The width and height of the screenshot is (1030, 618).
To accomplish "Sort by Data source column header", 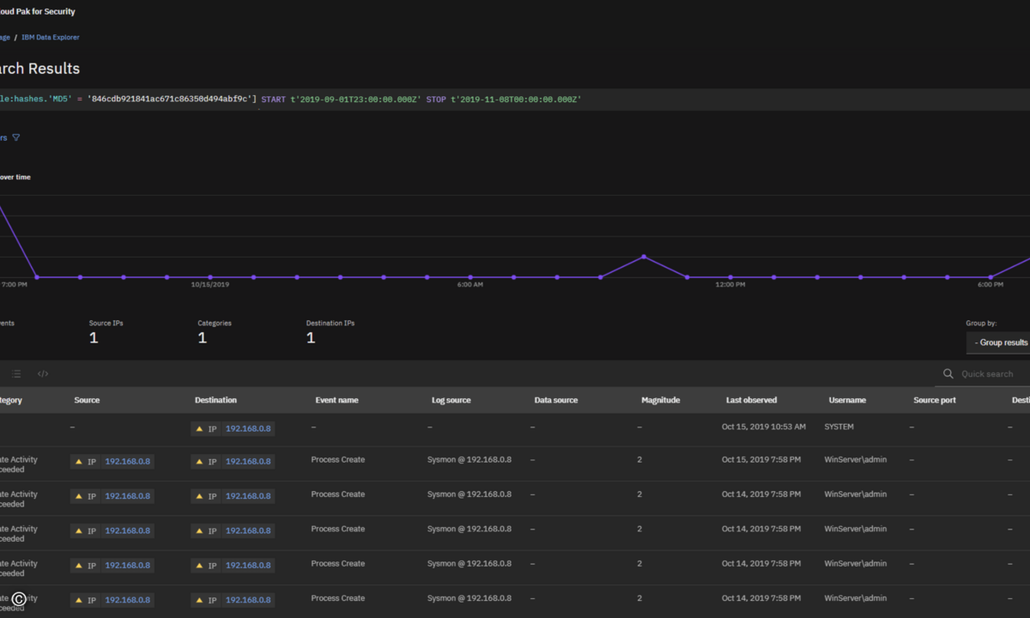I will pos(556,400).
